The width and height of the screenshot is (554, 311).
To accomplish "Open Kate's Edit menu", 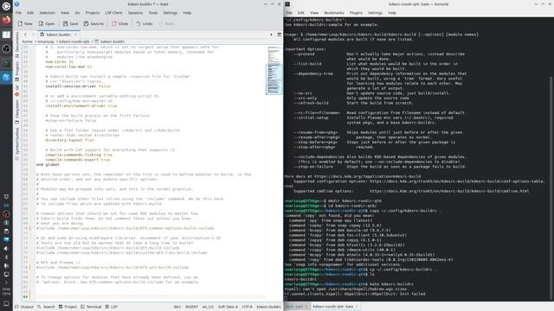I will pos(30,13).
